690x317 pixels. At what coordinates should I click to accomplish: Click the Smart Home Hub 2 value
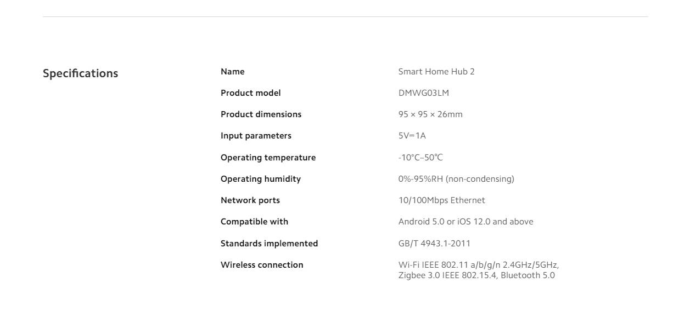(x=436, y=72)
